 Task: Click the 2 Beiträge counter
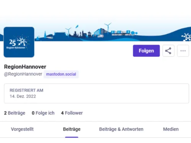tap(15, 113)
